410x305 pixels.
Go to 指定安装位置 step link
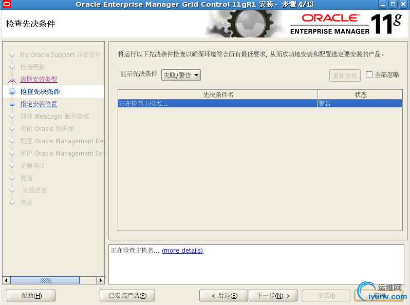point(39,104)
